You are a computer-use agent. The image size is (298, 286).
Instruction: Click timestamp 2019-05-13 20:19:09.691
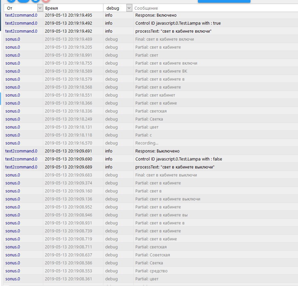tap(69, 151)
